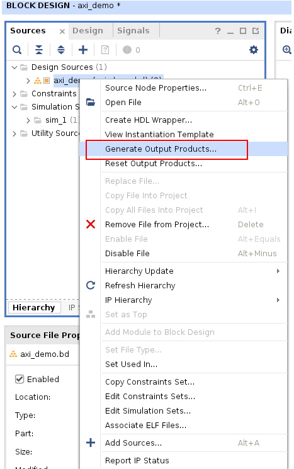Click the help question mark in Sources panel
The image size is (294, 469).
click(x=218, y=31)
